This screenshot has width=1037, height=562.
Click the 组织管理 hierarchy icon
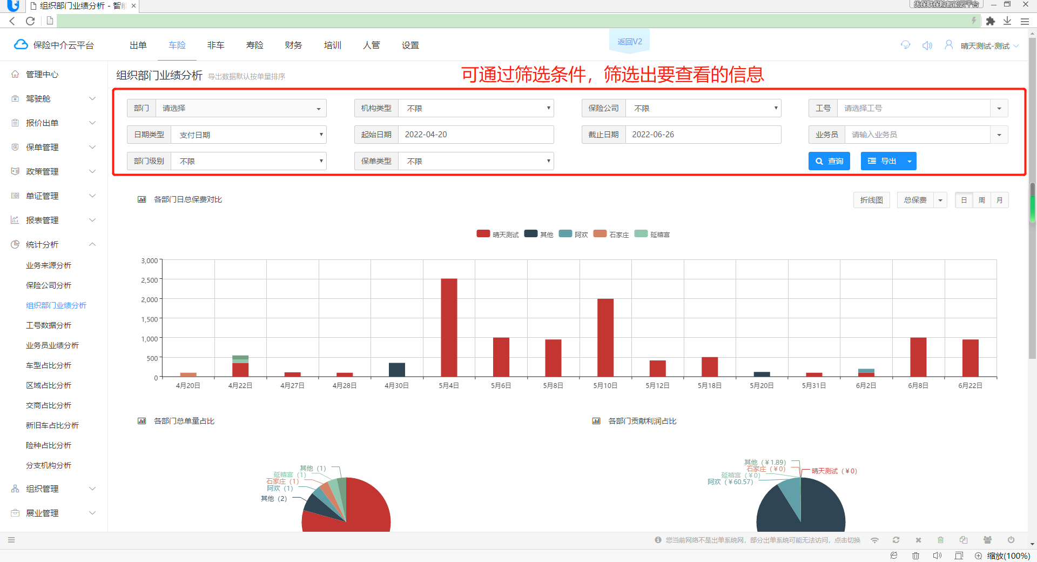(15, 489)
